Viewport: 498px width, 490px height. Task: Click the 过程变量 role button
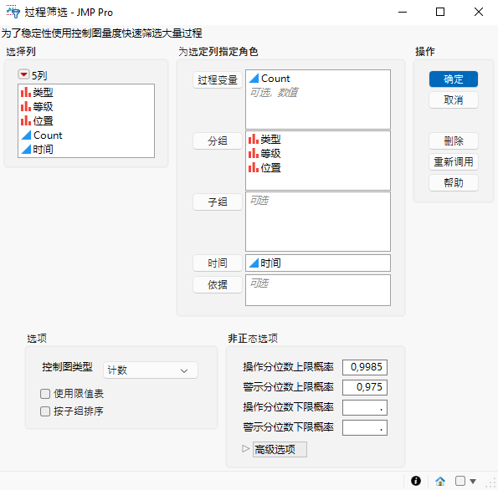tap(218, 79)
